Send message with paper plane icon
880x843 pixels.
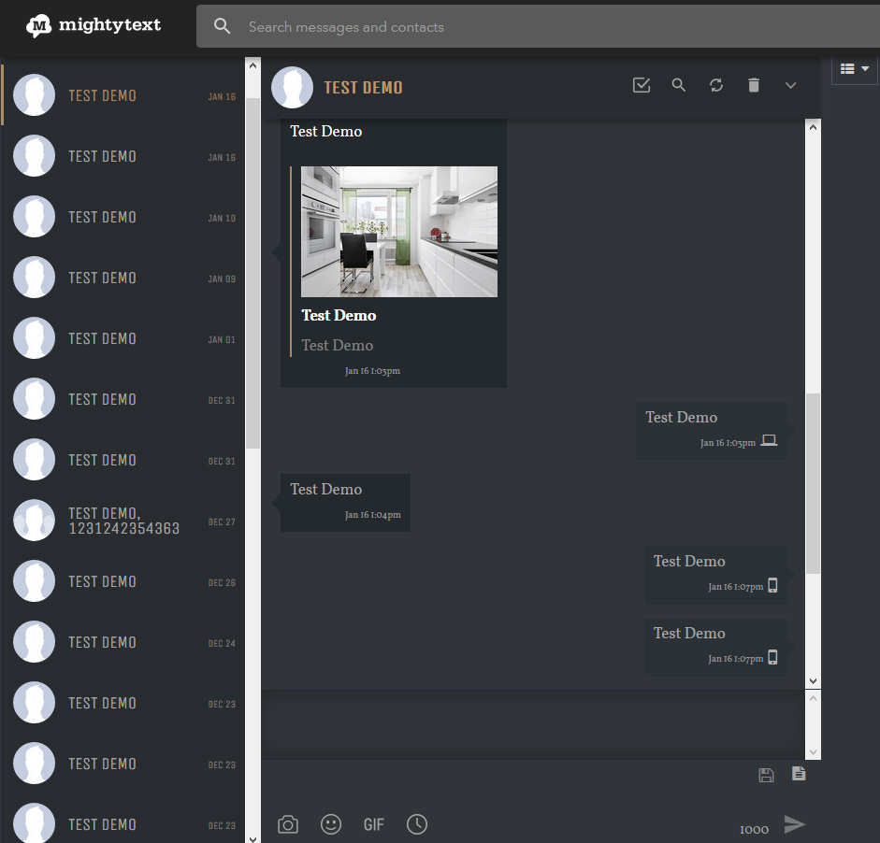[794, 824]
